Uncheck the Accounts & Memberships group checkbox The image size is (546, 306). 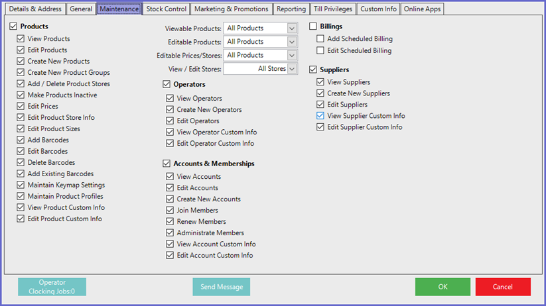coord(167,164)
